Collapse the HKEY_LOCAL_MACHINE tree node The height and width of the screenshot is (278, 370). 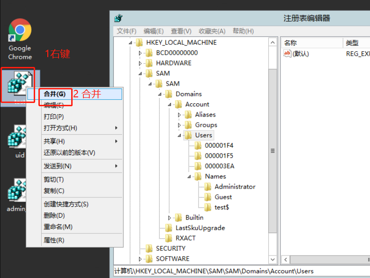click(130, 43)
